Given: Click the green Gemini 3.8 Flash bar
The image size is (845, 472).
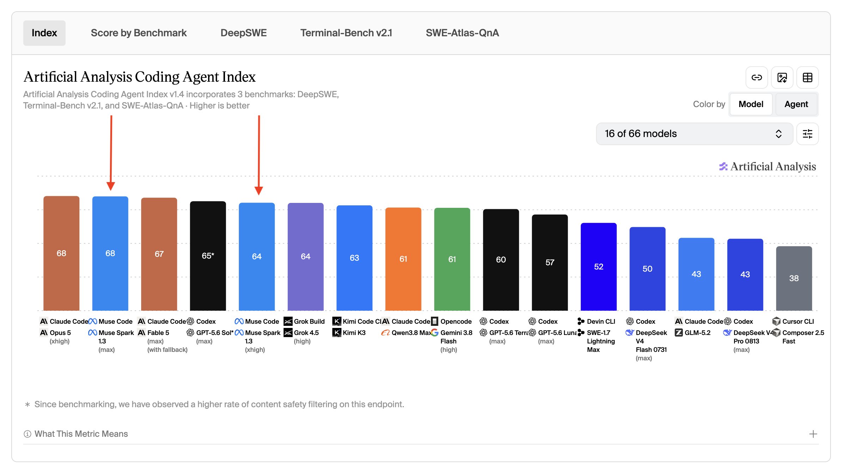Looking at the screenshot, I should tap(452, 259).
